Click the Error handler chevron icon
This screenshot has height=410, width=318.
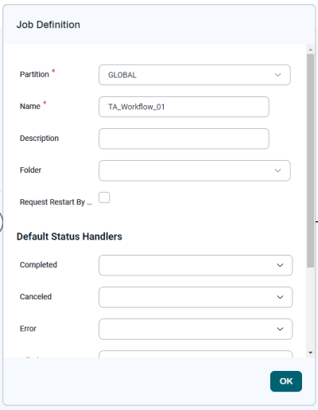pyautogui.click(x=280, y=329)
